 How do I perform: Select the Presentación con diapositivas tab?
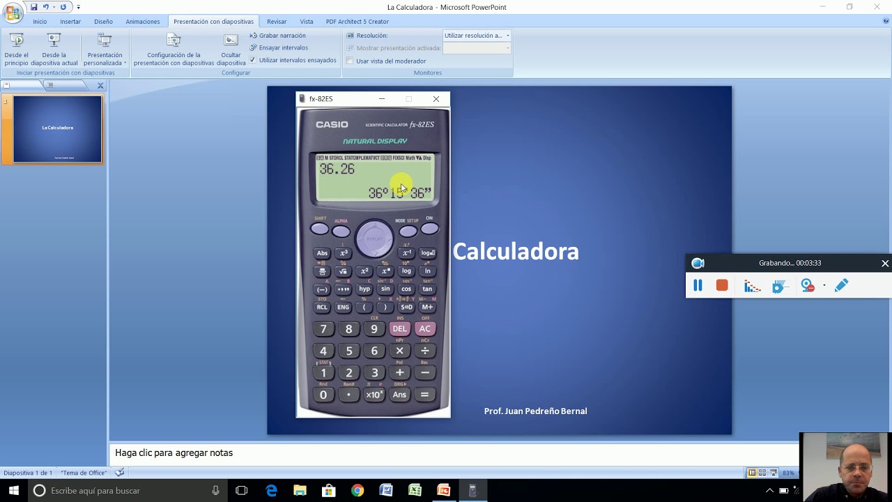click(x=213, y=22)
